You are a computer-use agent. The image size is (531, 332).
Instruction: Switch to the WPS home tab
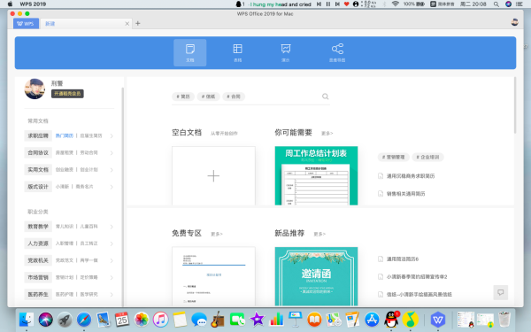click(x=26, y=23)
